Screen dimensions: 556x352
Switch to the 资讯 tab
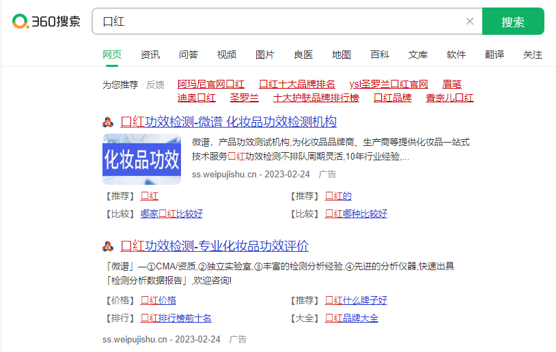150,55
